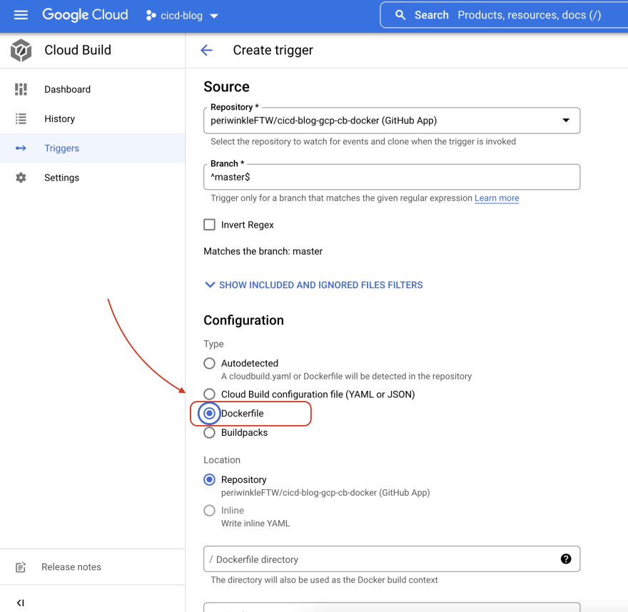This screenshot has width=628, height=612.
Task: Open History from the sidebar
Action: 93,119
